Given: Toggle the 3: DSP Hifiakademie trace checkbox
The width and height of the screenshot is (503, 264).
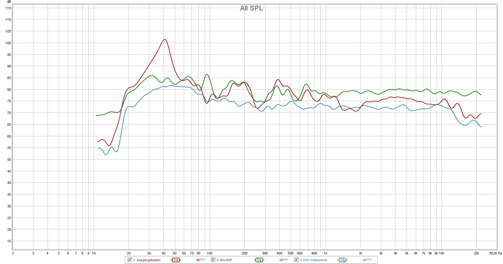Looking at the screenshot, I should (296, 260).
